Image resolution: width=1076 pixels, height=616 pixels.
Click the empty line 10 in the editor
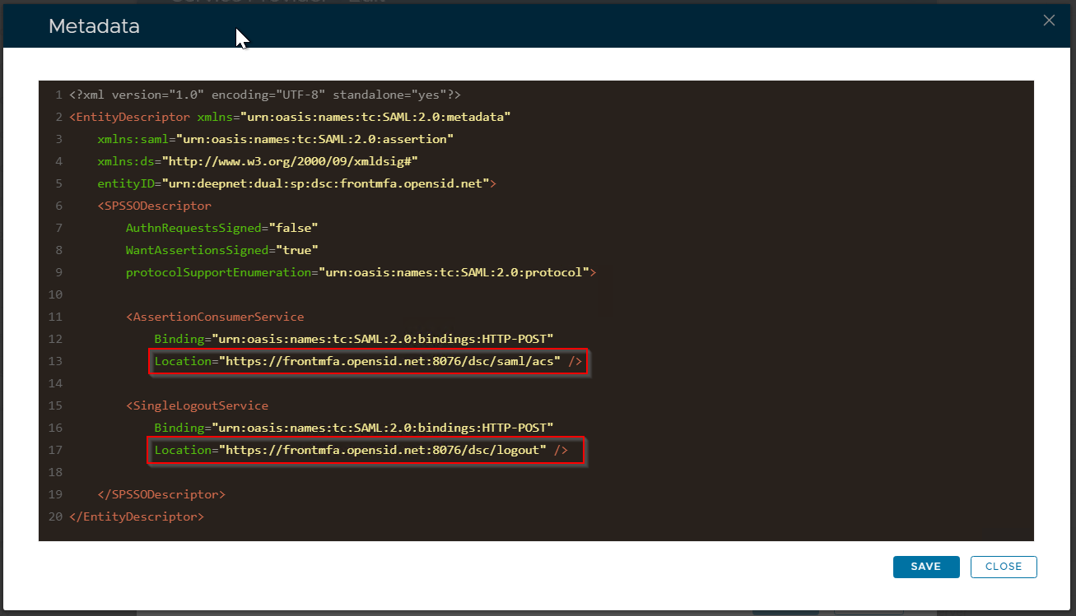pos(329,294)
